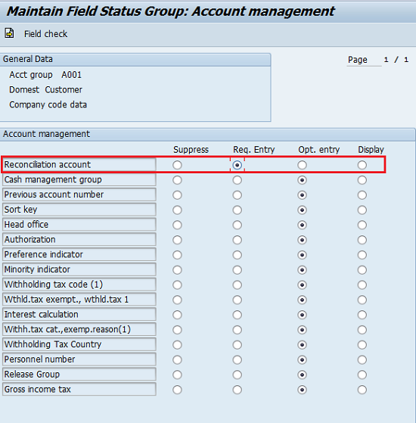Set Withholding Tax Country to Opt. entry

pyautogui.click(x=303, y=344)
